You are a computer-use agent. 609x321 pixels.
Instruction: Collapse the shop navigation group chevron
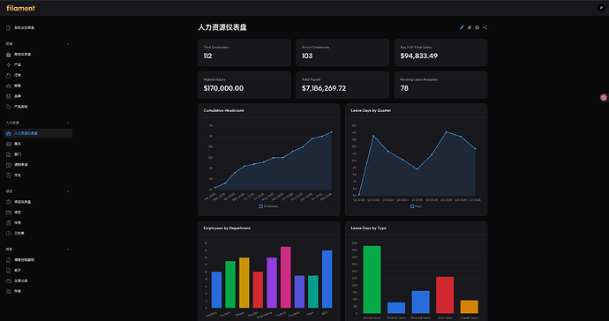coord(68,44)
